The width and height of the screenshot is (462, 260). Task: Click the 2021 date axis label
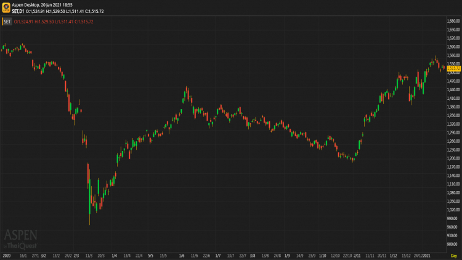(427, 256)
